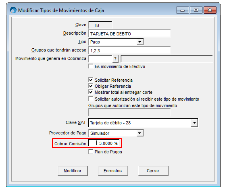Viewport: 229px width, 192px height.
Task: Click the Descripción field with TARJETA DE DEBITO
Action: coord(129,34)
